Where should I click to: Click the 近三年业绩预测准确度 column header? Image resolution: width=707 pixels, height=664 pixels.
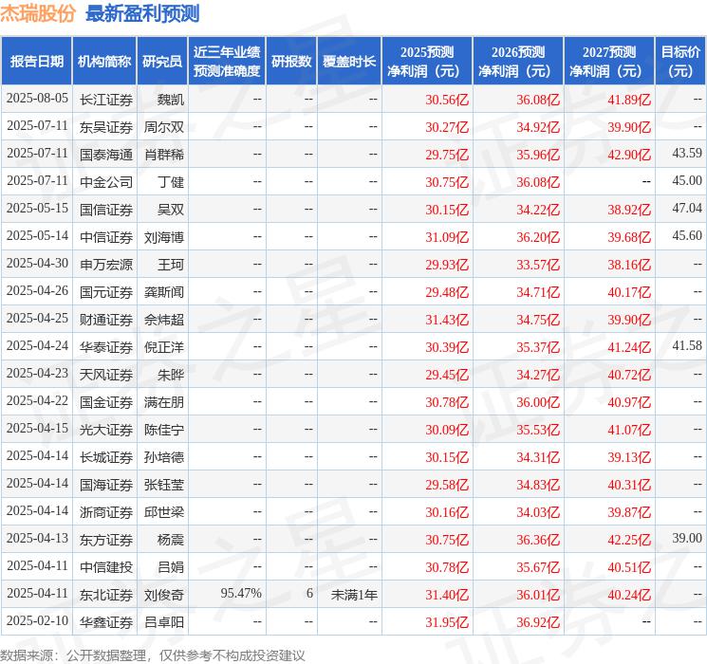pyautogui.click(x=227, y=62)
